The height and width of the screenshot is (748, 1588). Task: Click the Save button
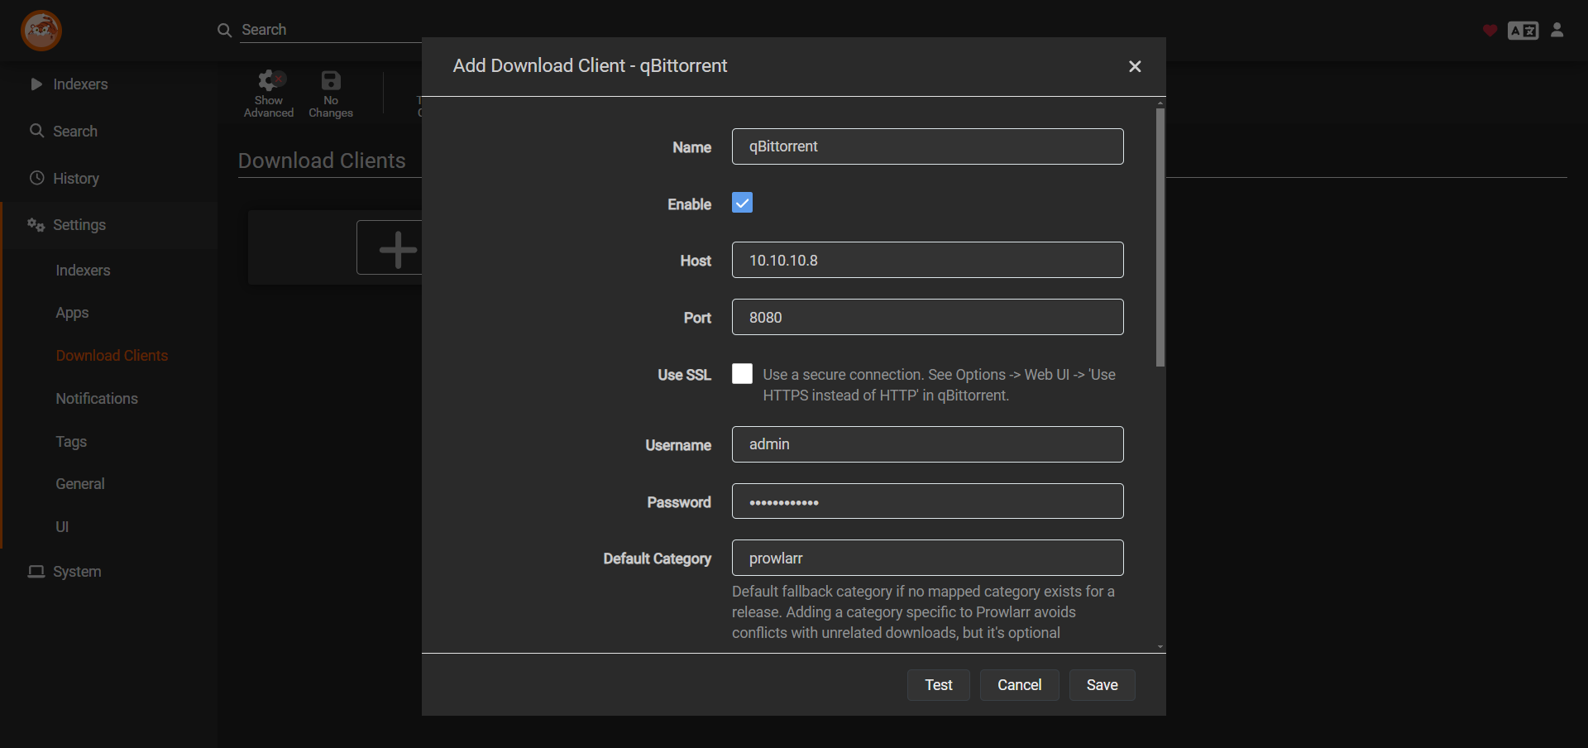click(x=1102, y=685)
